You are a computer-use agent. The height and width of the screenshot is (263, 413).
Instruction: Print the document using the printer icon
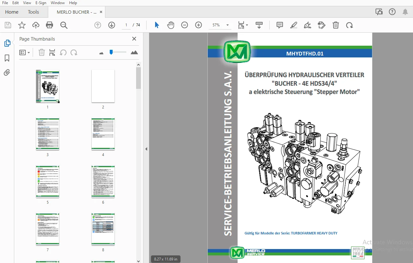click(49, 25)
